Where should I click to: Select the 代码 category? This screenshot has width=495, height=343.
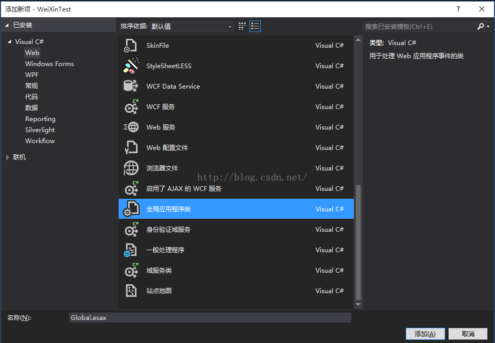(x=31, y=97)
